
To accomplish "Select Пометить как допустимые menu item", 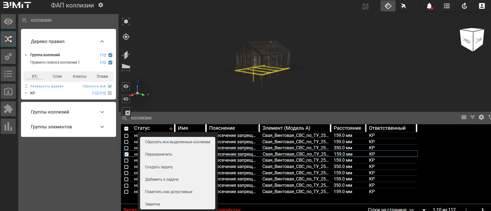I will (169, 192).
